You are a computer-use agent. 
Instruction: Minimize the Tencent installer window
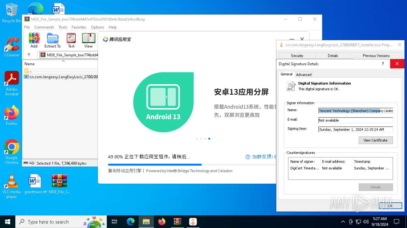292,39
